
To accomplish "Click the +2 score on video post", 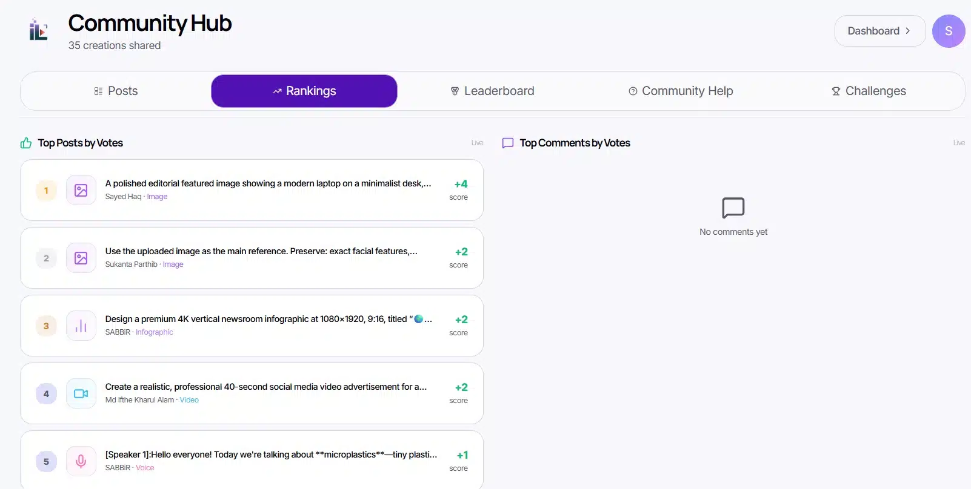I will (x=461, y=387).
